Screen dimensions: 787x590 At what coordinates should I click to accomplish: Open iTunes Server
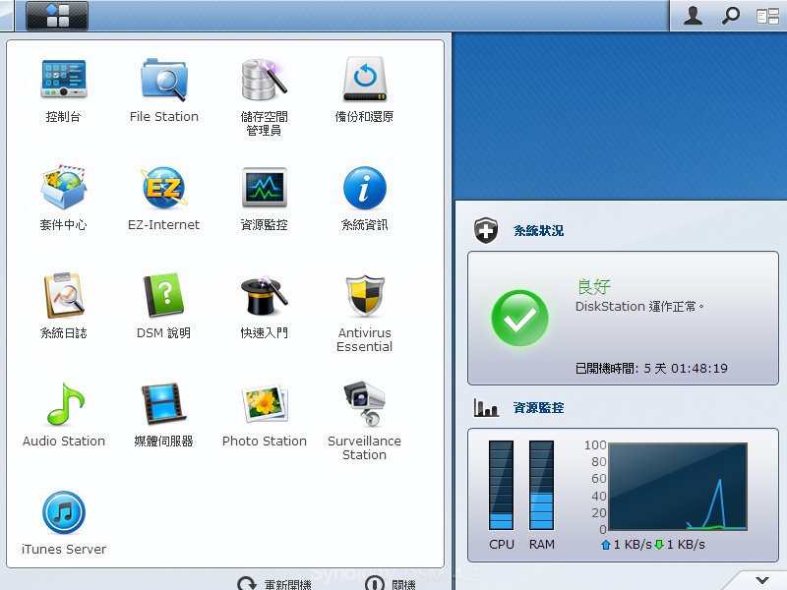[x=64, y=512]
